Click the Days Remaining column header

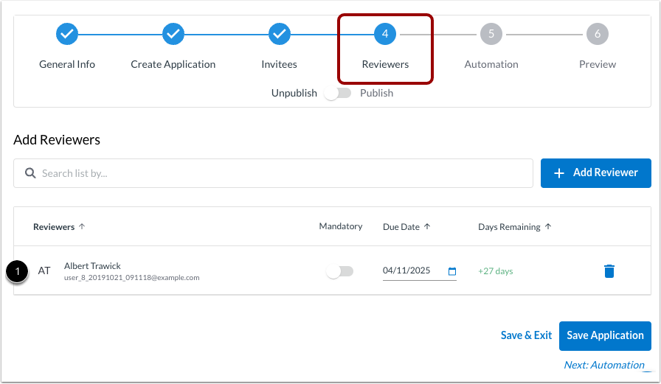pos(509,226)
